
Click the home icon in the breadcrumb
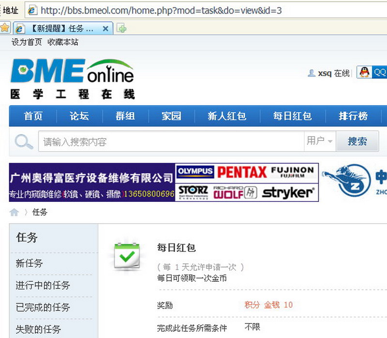click(x=14, y=212)
